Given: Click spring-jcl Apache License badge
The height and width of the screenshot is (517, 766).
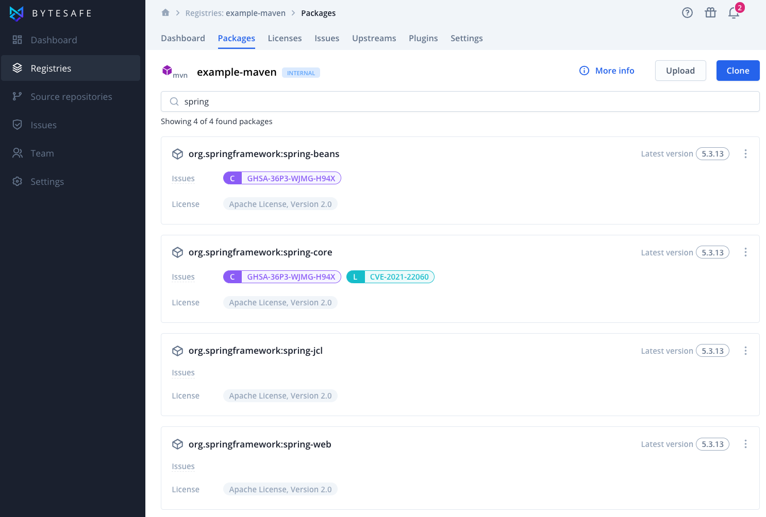Looking at the screenshot, I should (280, 396).
